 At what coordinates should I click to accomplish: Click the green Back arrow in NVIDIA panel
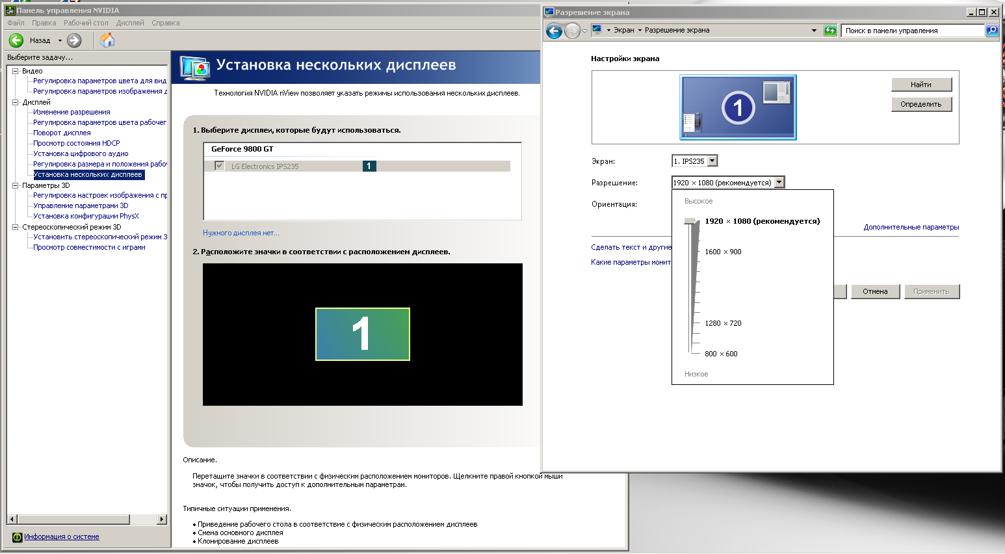[x=16, y=40]
